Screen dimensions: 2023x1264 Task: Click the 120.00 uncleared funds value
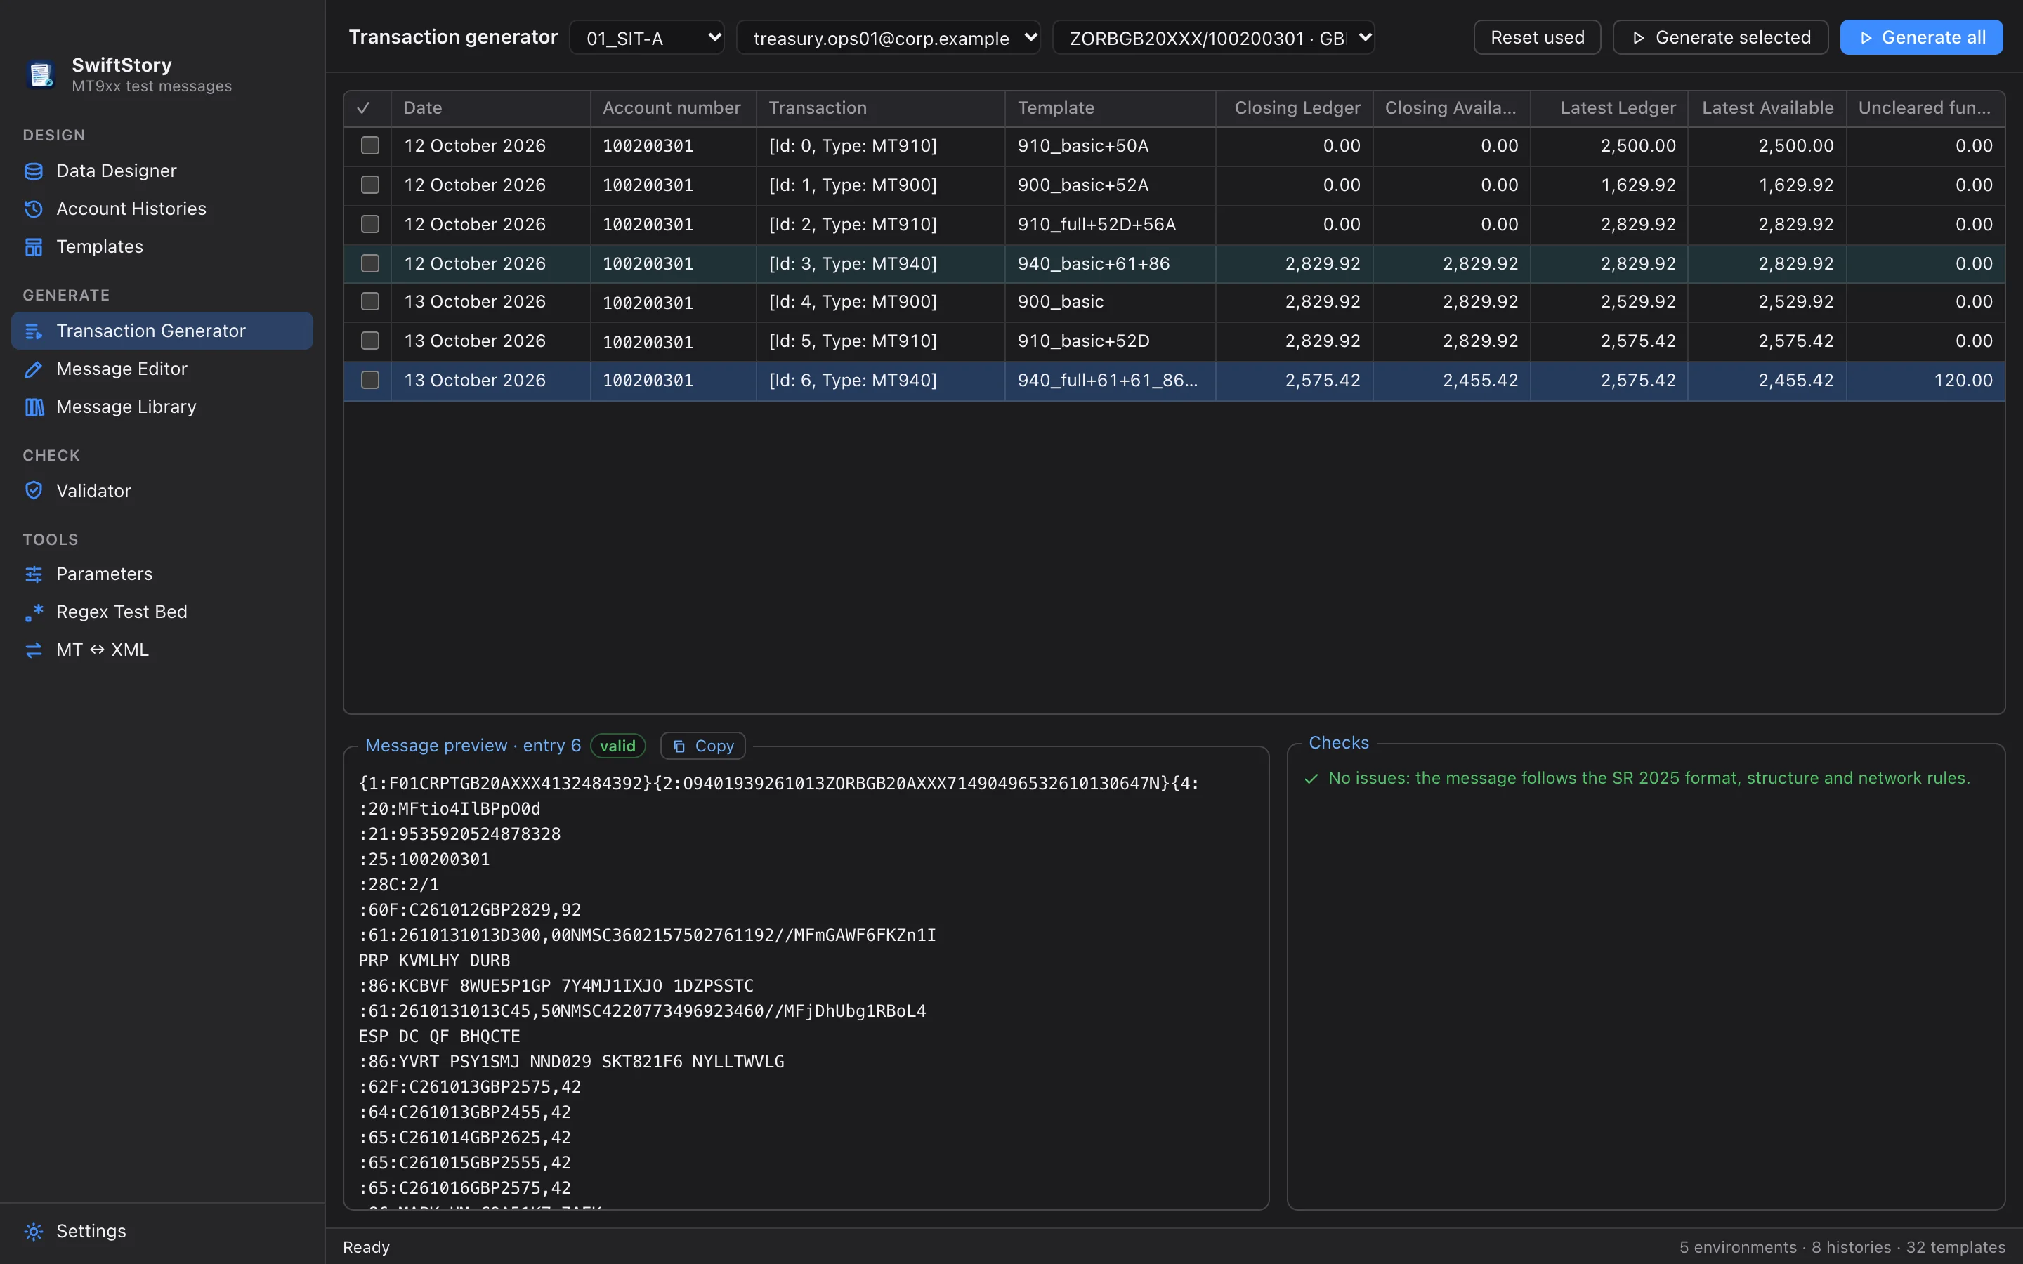point(1963,381)
